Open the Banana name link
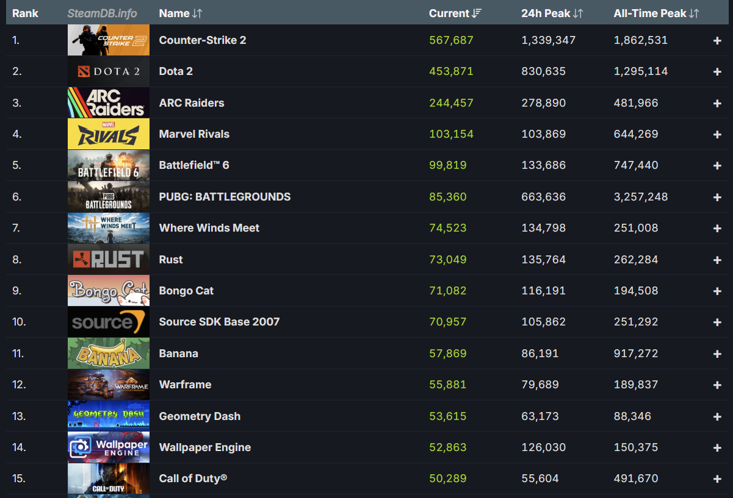This screenshot has width=733, height=498. click(x=178, y=354)
